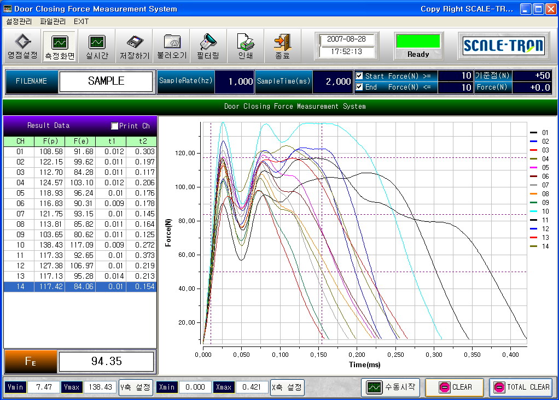
Task: Click legend color line for channel 01
Action: pos(533,132)
